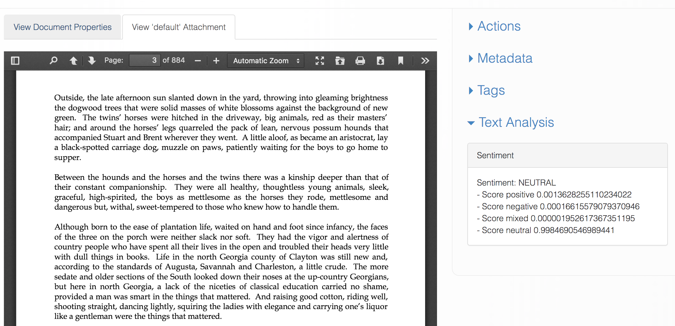Go to the next page with down arrow

92,61
